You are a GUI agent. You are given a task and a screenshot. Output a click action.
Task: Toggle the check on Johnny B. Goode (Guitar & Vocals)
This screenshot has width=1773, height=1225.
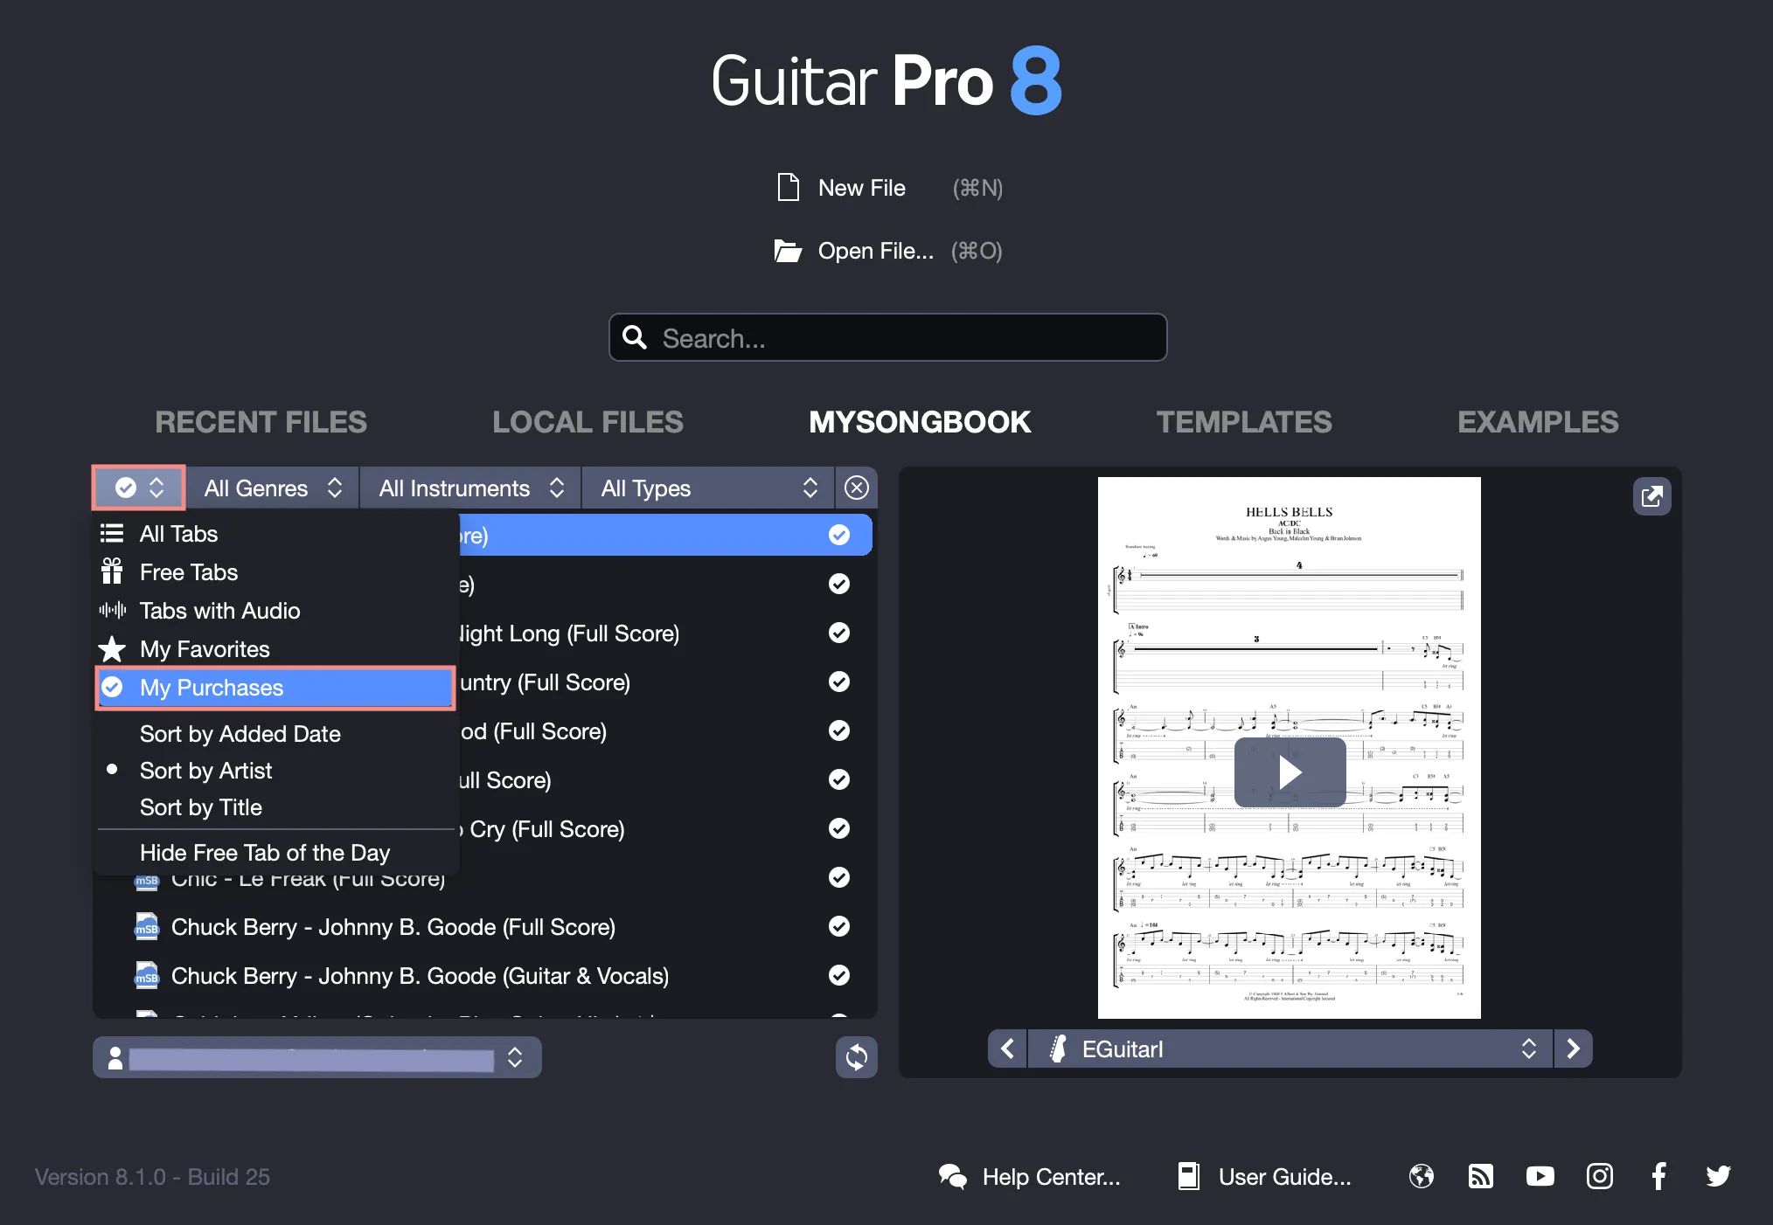[x=839, y=975]
